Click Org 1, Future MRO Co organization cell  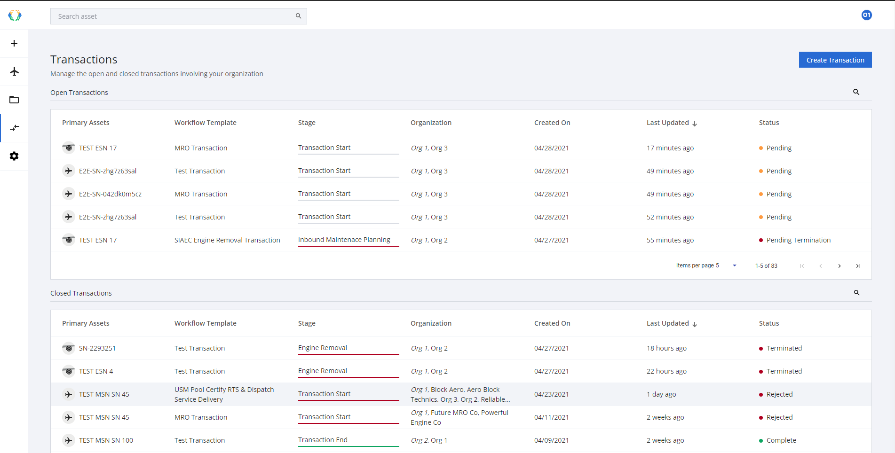point(459,417)
